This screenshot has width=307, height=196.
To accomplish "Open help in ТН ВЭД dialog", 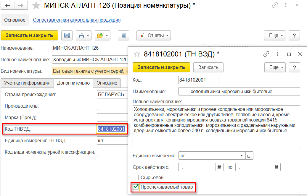I will click(x=295, y=67).
